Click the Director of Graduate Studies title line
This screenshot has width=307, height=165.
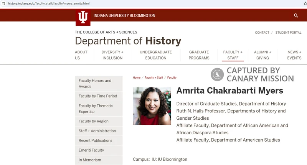pos(231,104)
